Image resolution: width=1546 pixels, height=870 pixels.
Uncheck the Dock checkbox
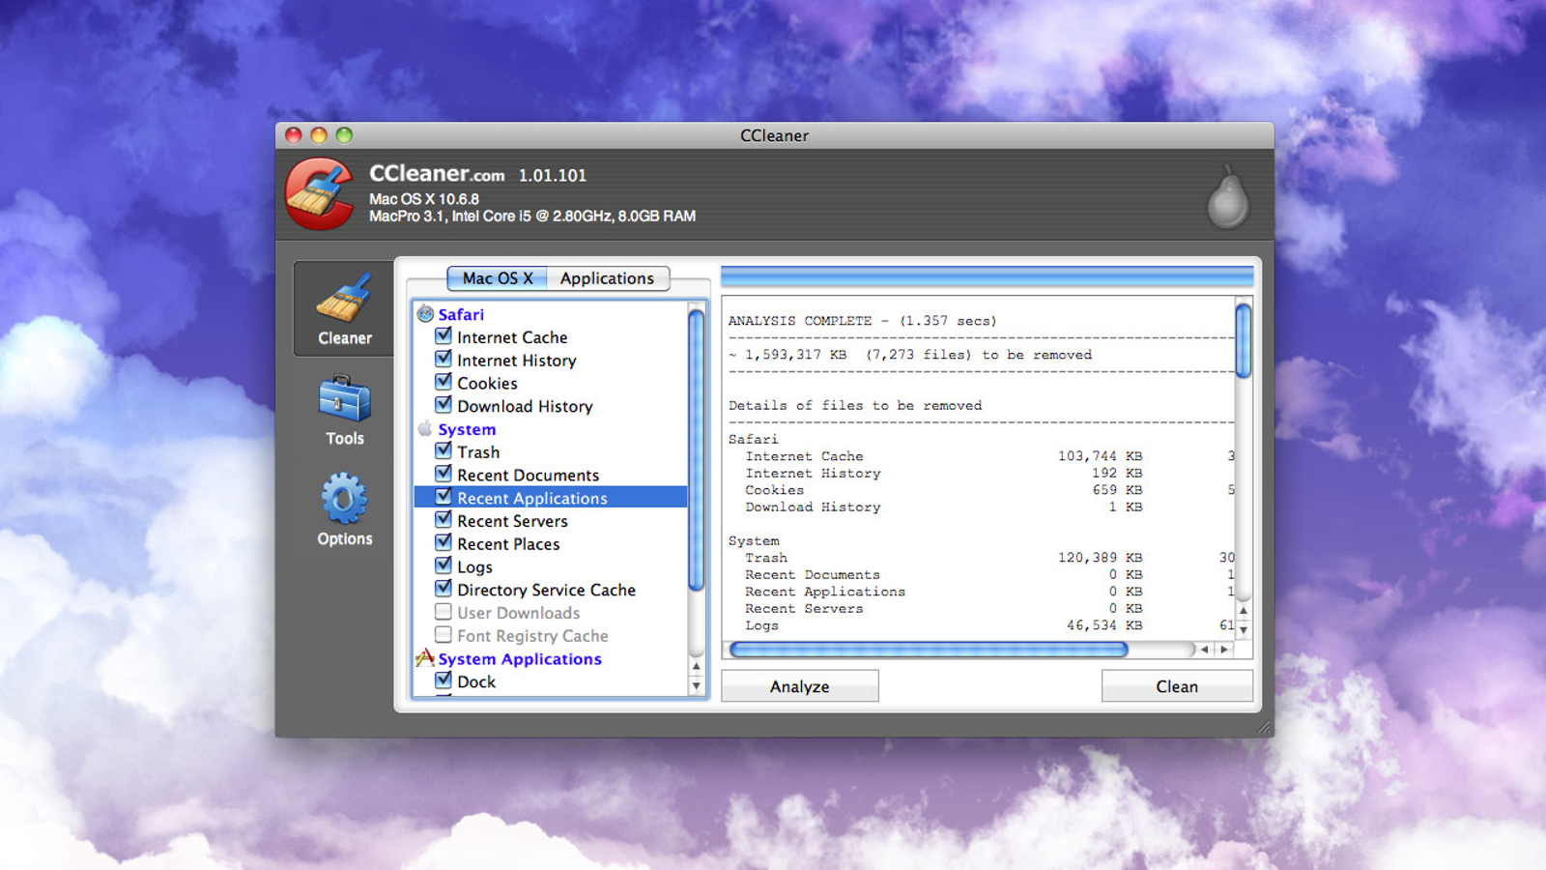[x=444, y=681]
